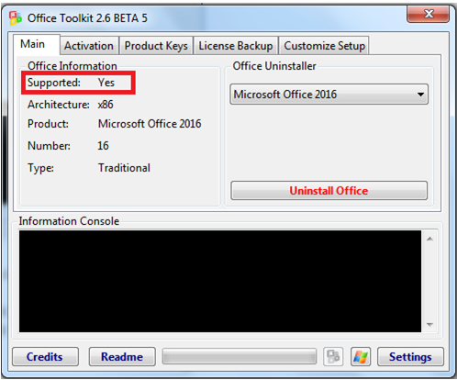Click inside the black Information Console

(x=220, y=281)
